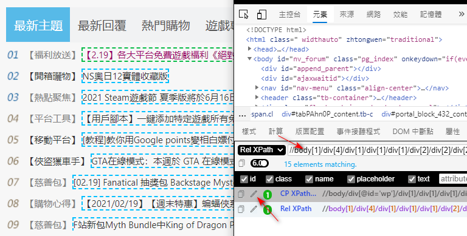This screenshot has height=236, width=467.
Task: Click the attribute filter input field
Action: pos(453,179)
